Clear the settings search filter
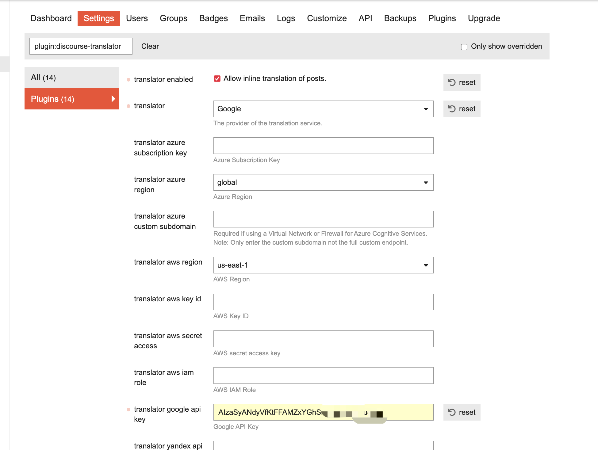The width and height of the screenshot is (598, 450). pyautogui.click(x=150, y=46)
